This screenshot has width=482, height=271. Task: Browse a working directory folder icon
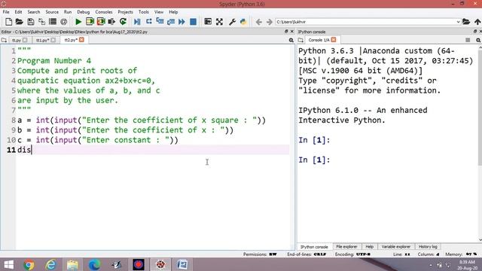tap(466, 22)
